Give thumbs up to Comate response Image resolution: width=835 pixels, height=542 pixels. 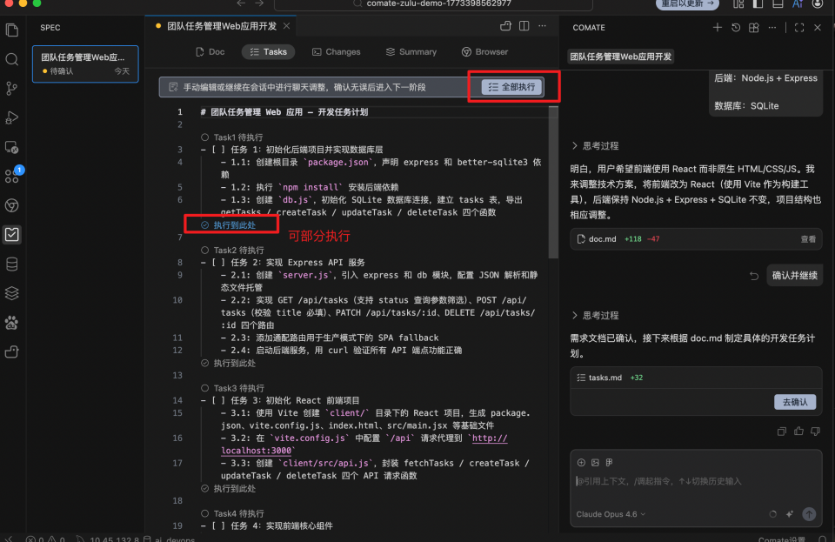798,432
